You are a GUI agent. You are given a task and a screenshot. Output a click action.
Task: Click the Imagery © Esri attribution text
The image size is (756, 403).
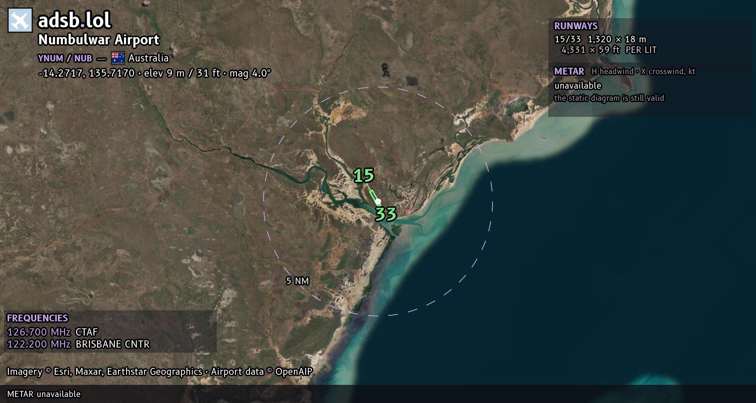pyautogui.click(x=160, y=372)
